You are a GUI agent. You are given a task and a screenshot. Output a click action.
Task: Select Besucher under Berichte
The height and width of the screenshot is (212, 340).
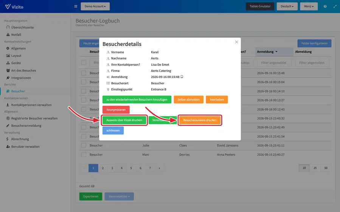click(x=16, y=91)
